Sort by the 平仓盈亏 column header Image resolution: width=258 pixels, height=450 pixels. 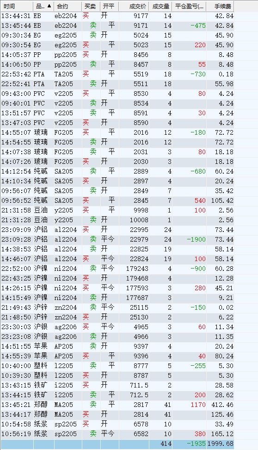coord(190,6)
